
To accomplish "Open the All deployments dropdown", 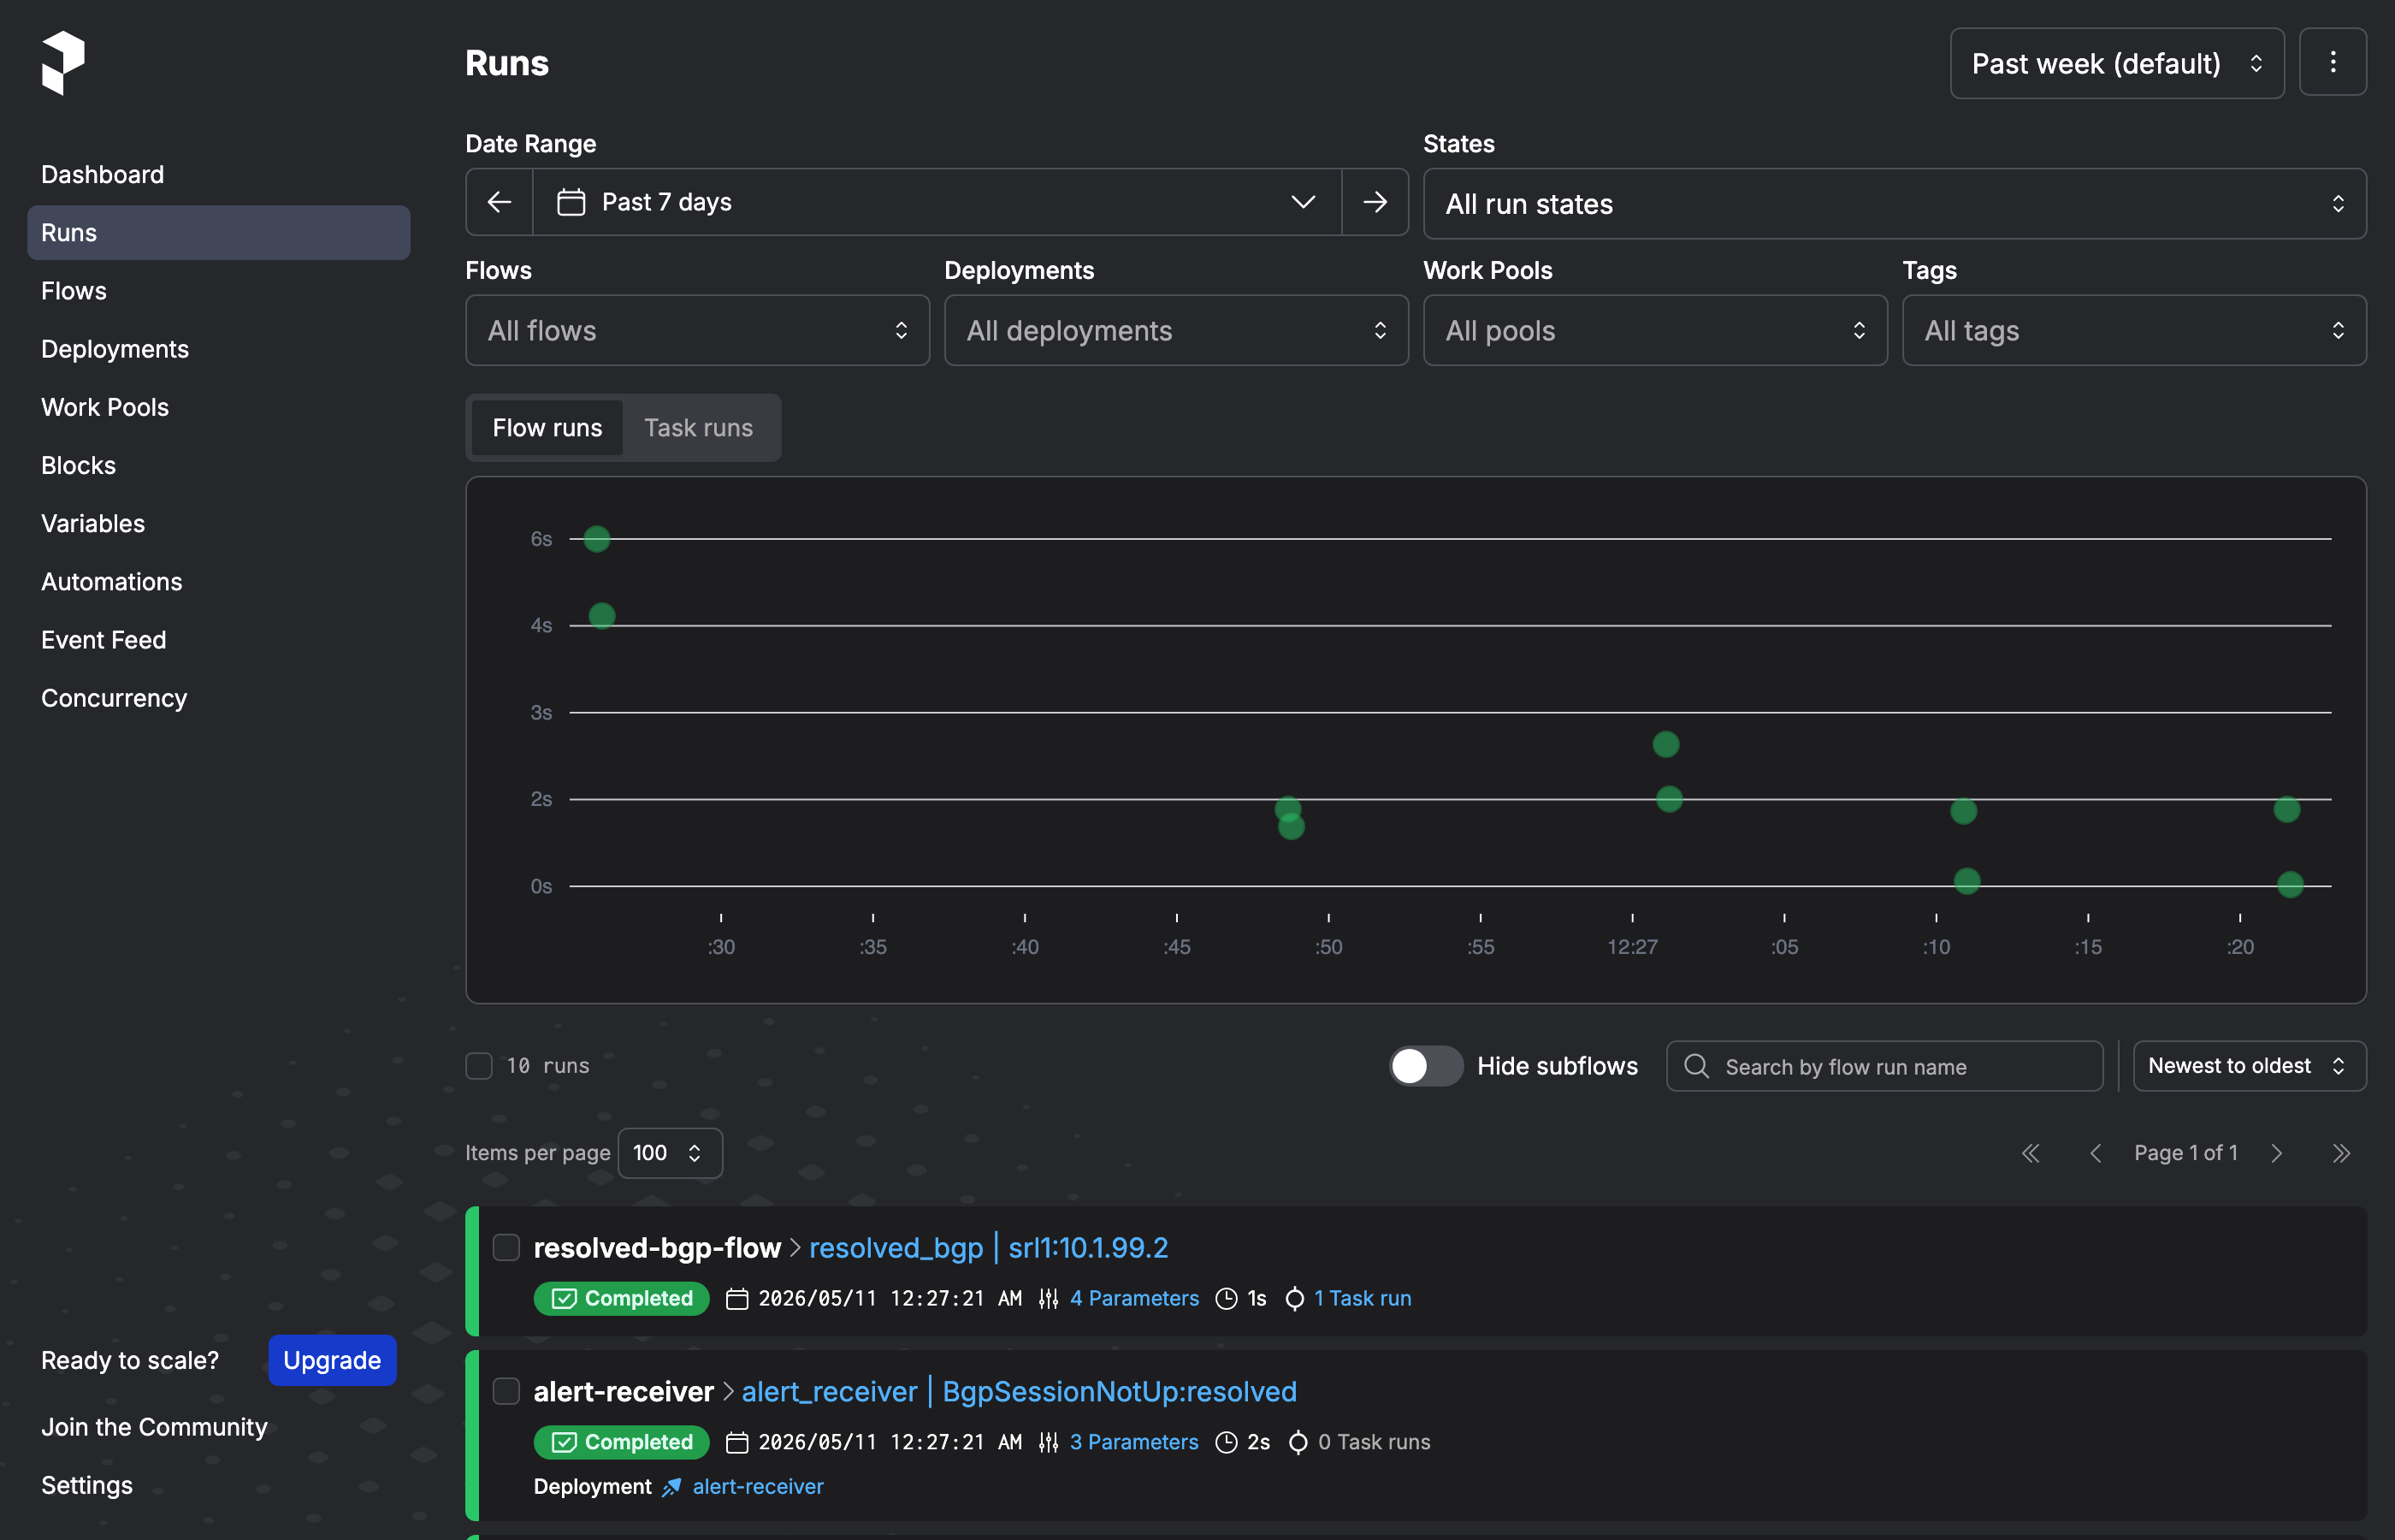I will coord(1175,330).
